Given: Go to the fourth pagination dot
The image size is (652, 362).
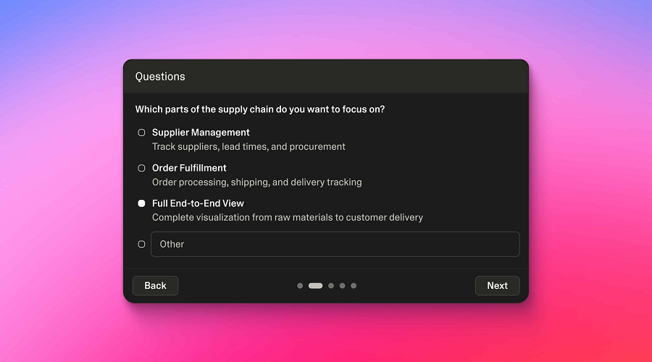Looking at the screenshot, I should coord(342,286).
